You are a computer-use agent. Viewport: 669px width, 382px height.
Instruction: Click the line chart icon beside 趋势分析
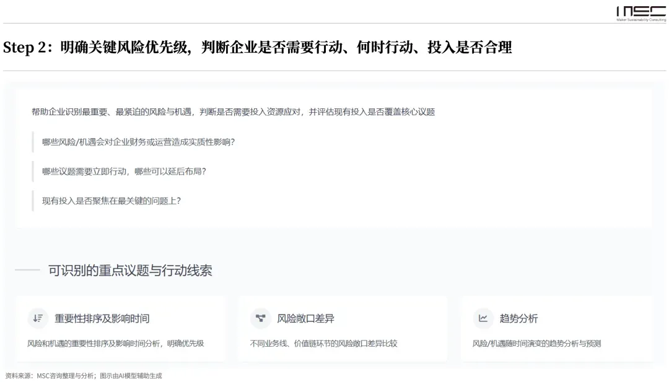click(x=483, y=318)
